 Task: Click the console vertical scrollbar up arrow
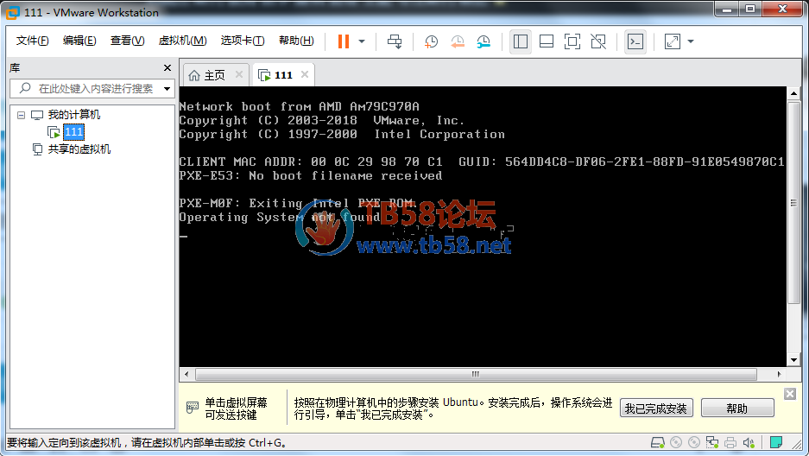[x=793, y=93]
